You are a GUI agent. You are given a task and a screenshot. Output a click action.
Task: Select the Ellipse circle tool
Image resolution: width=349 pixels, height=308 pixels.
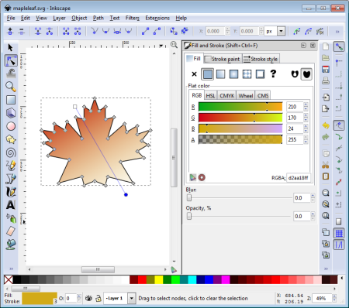11,126
